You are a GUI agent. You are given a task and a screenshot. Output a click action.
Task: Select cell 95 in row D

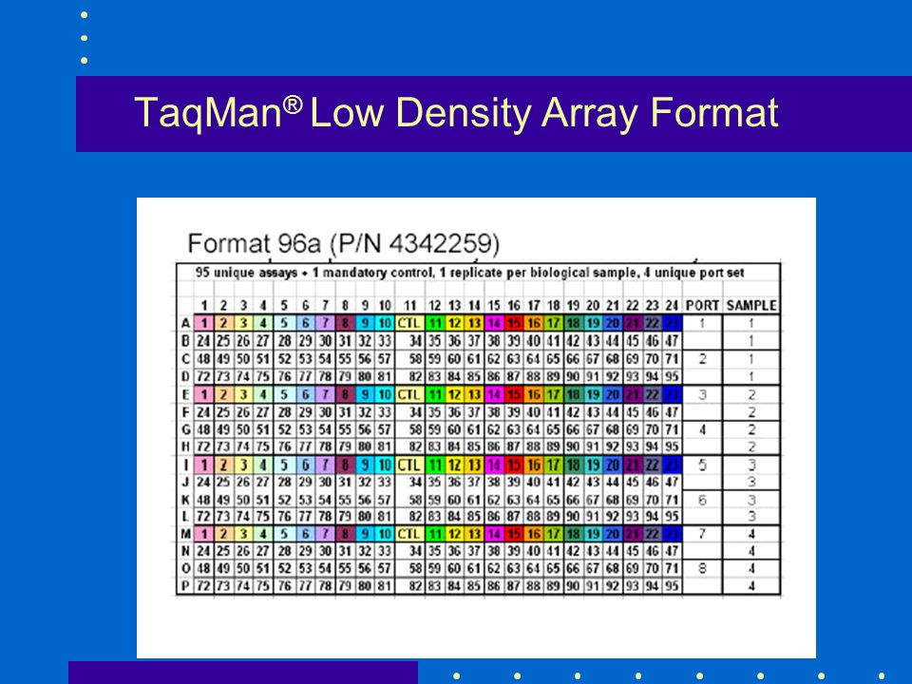(x=672, y=376)
